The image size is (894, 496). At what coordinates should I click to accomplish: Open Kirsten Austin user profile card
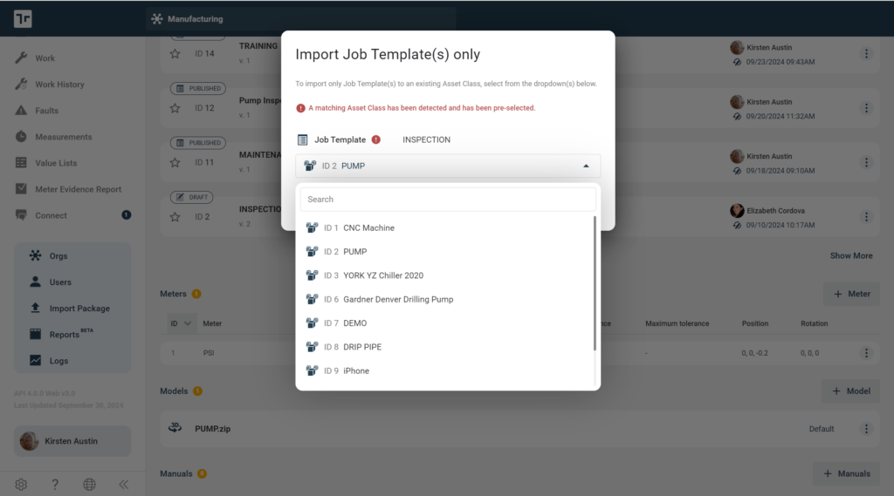pos(72,441)
